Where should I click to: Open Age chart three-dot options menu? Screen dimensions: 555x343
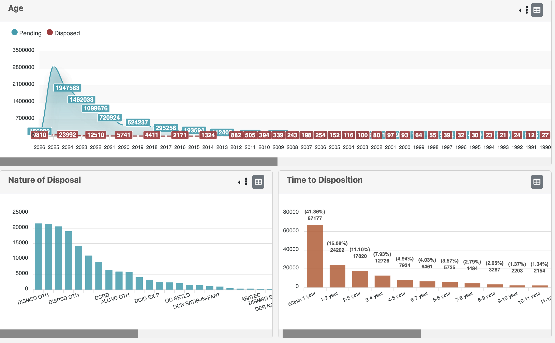[x=527, y=10]
